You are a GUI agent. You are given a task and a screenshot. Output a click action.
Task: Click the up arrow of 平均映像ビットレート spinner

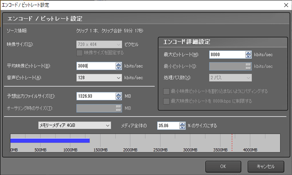118,64
